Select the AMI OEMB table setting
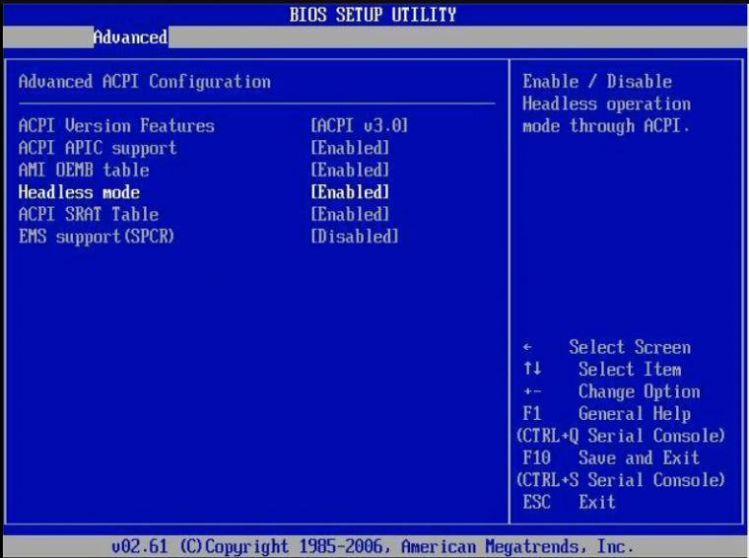The width and height of the screenshot is (749, 558). coord(84,171)
